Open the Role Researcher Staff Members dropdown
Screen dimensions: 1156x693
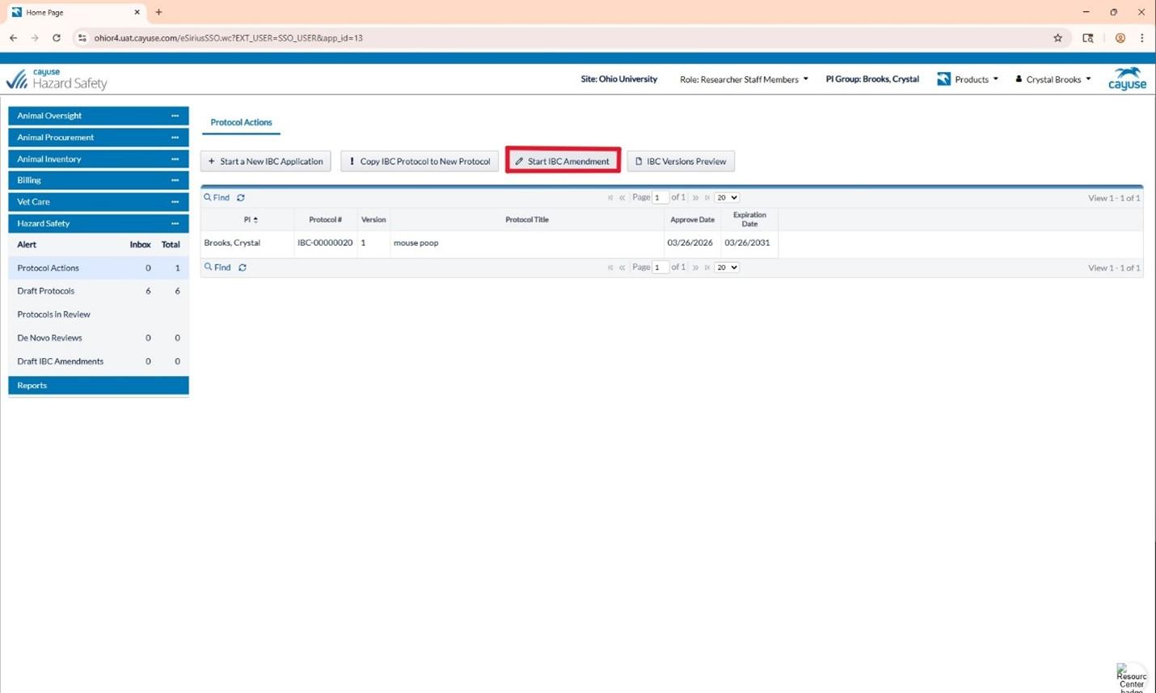[743, 79]
